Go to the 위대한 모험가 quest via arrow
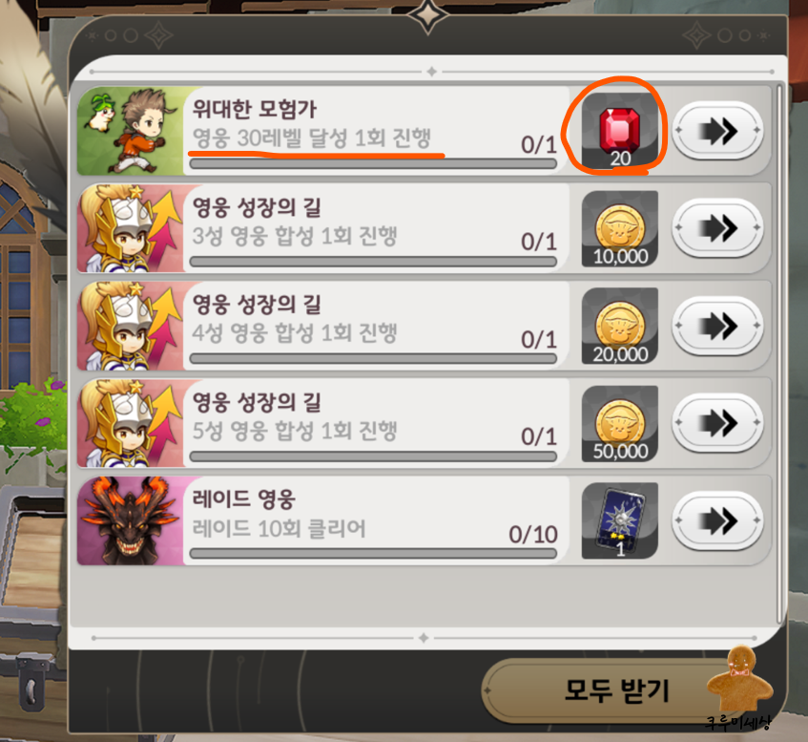The image size is (808, 742). [717, 131]
